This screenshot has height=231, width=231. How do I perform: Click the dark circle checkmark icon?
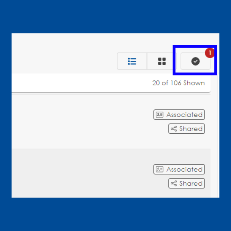(x=195, y=61)
